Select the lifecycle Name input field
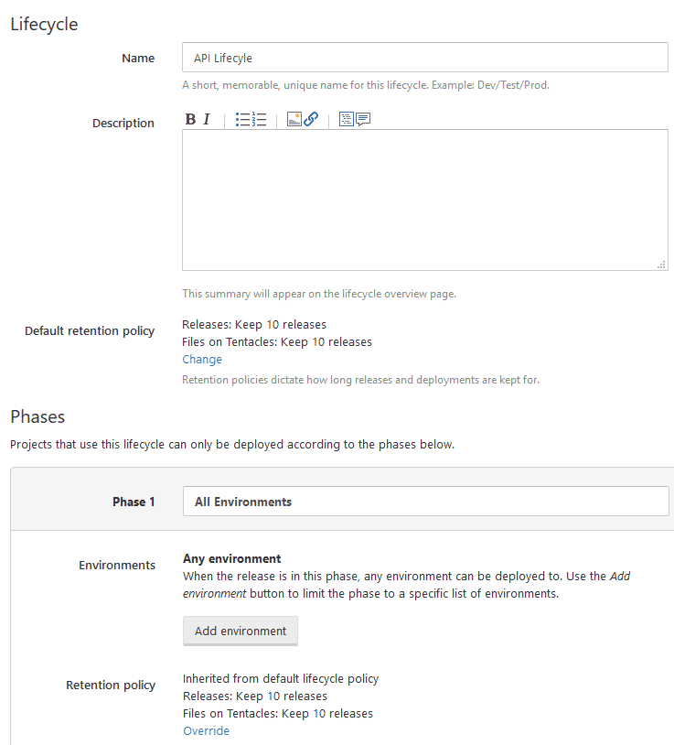The height and width of the screenshot is (745, 674). click(x=424, y=57)
